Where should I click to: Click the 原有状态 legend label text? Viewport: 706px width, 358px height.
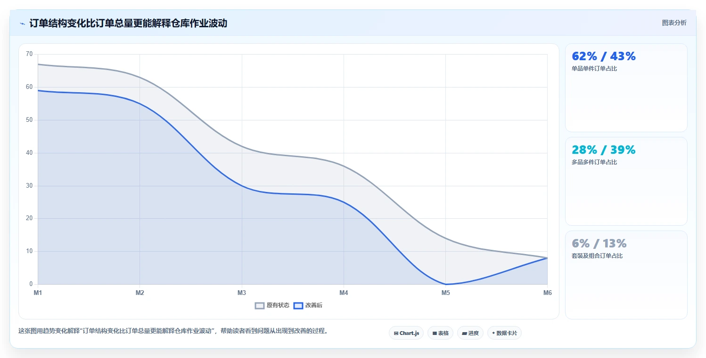[x=278, y=305]
